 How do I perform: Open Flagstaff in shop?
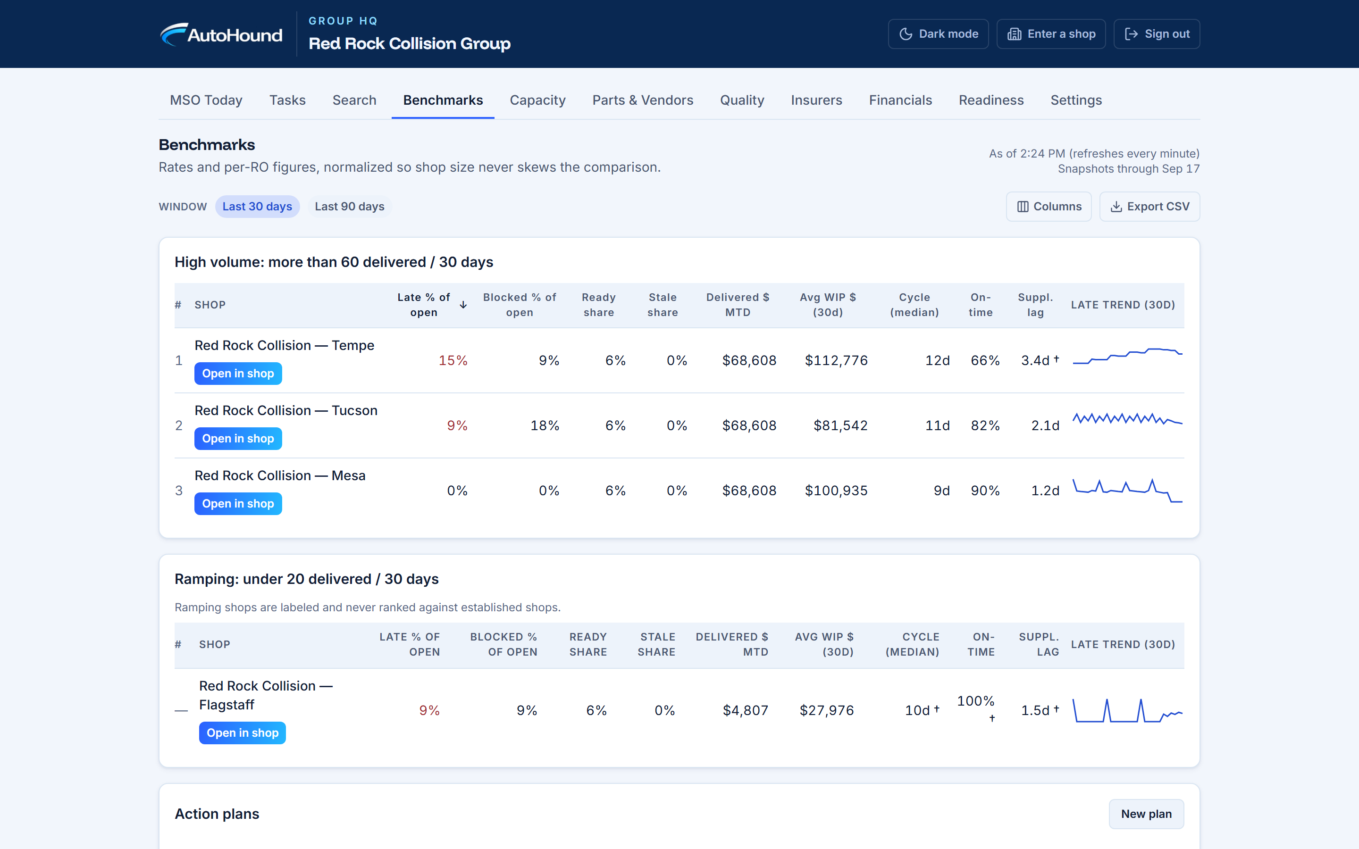243,733
